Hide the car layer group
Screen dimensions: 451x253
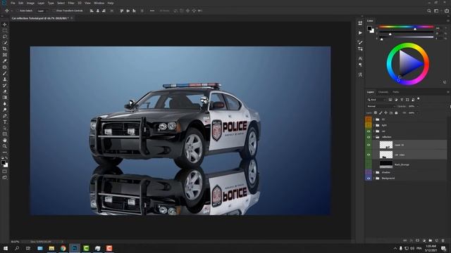(x=369, y=131)
